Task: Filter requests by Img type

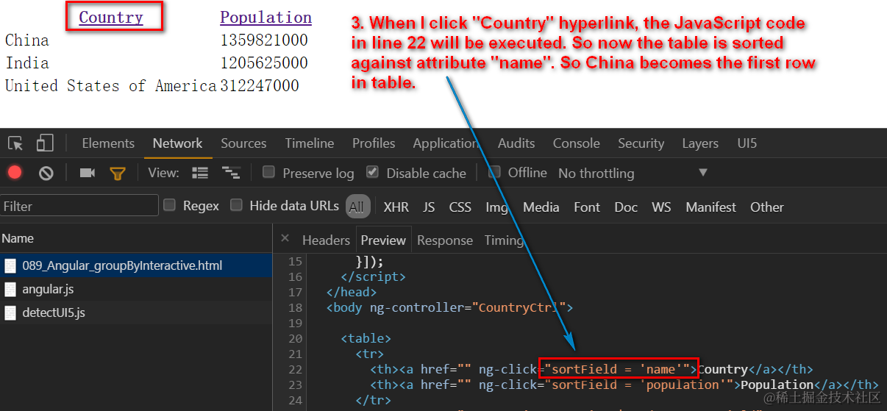Action: (x=497, y=207)
